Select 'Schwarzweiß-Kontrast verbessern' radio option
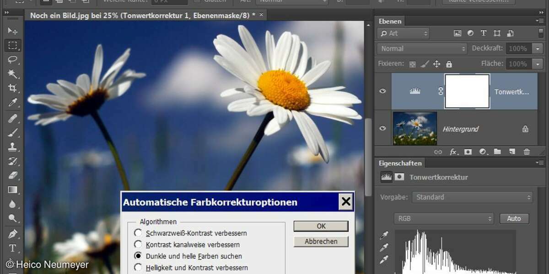This screenshot has height=274, width=549. pyautogui.click(x=138, y=233)
